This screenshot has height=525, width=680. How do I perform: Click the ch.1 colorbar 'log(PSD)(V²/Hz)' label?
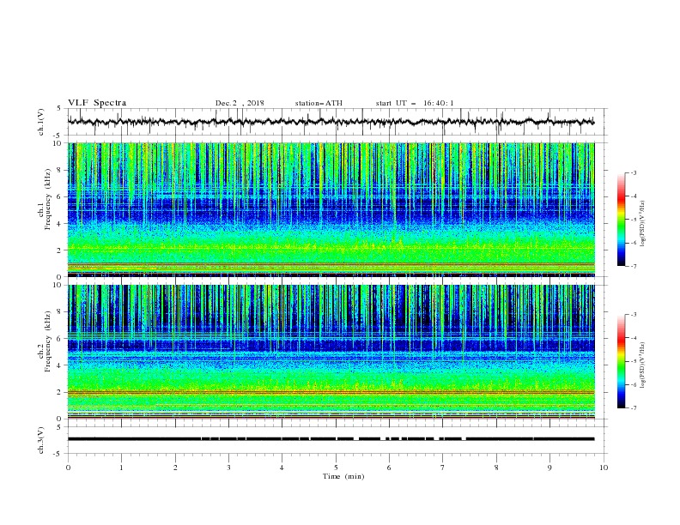(643, 224)
